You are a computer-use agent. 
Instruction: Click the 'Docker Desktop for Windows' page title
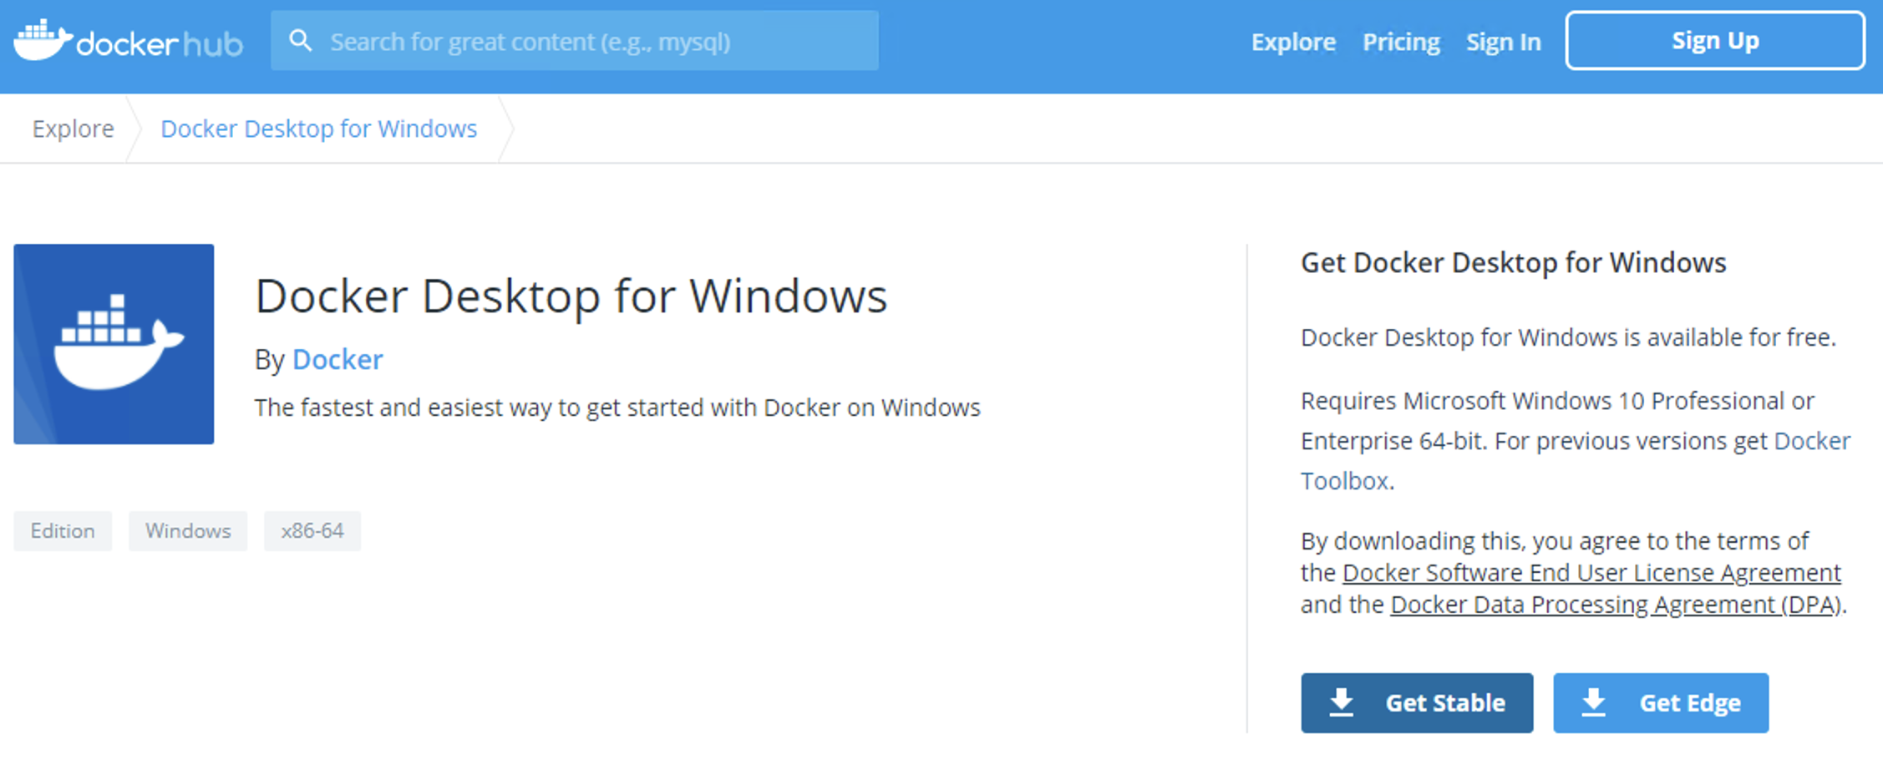571,296
